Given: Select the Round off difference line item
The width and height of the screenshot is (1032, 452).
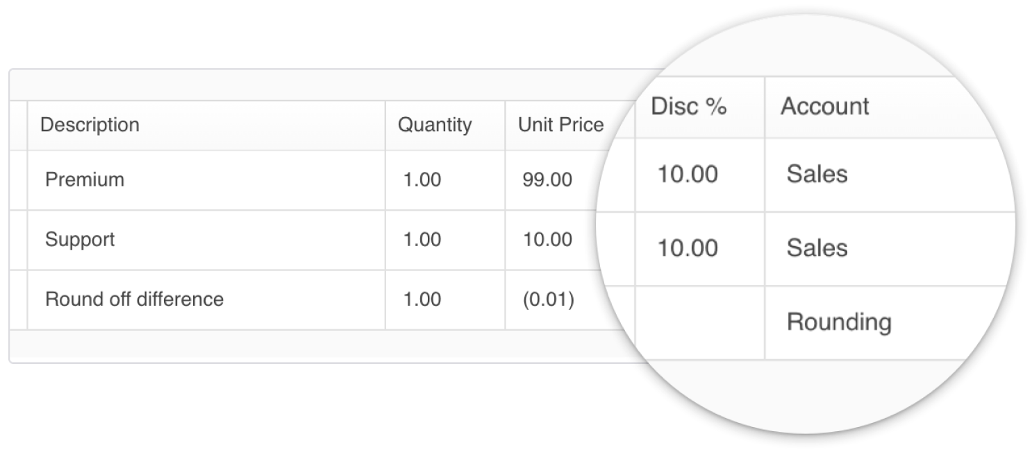Looking at the screenshot, I should pos(133,299).
